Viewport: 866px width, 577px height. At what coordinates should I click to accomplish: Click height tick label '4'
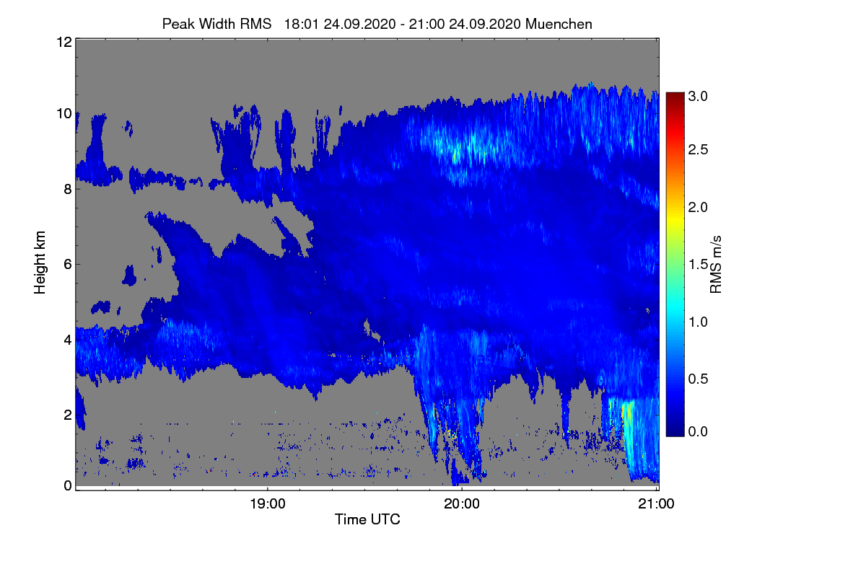click(67, 339)
